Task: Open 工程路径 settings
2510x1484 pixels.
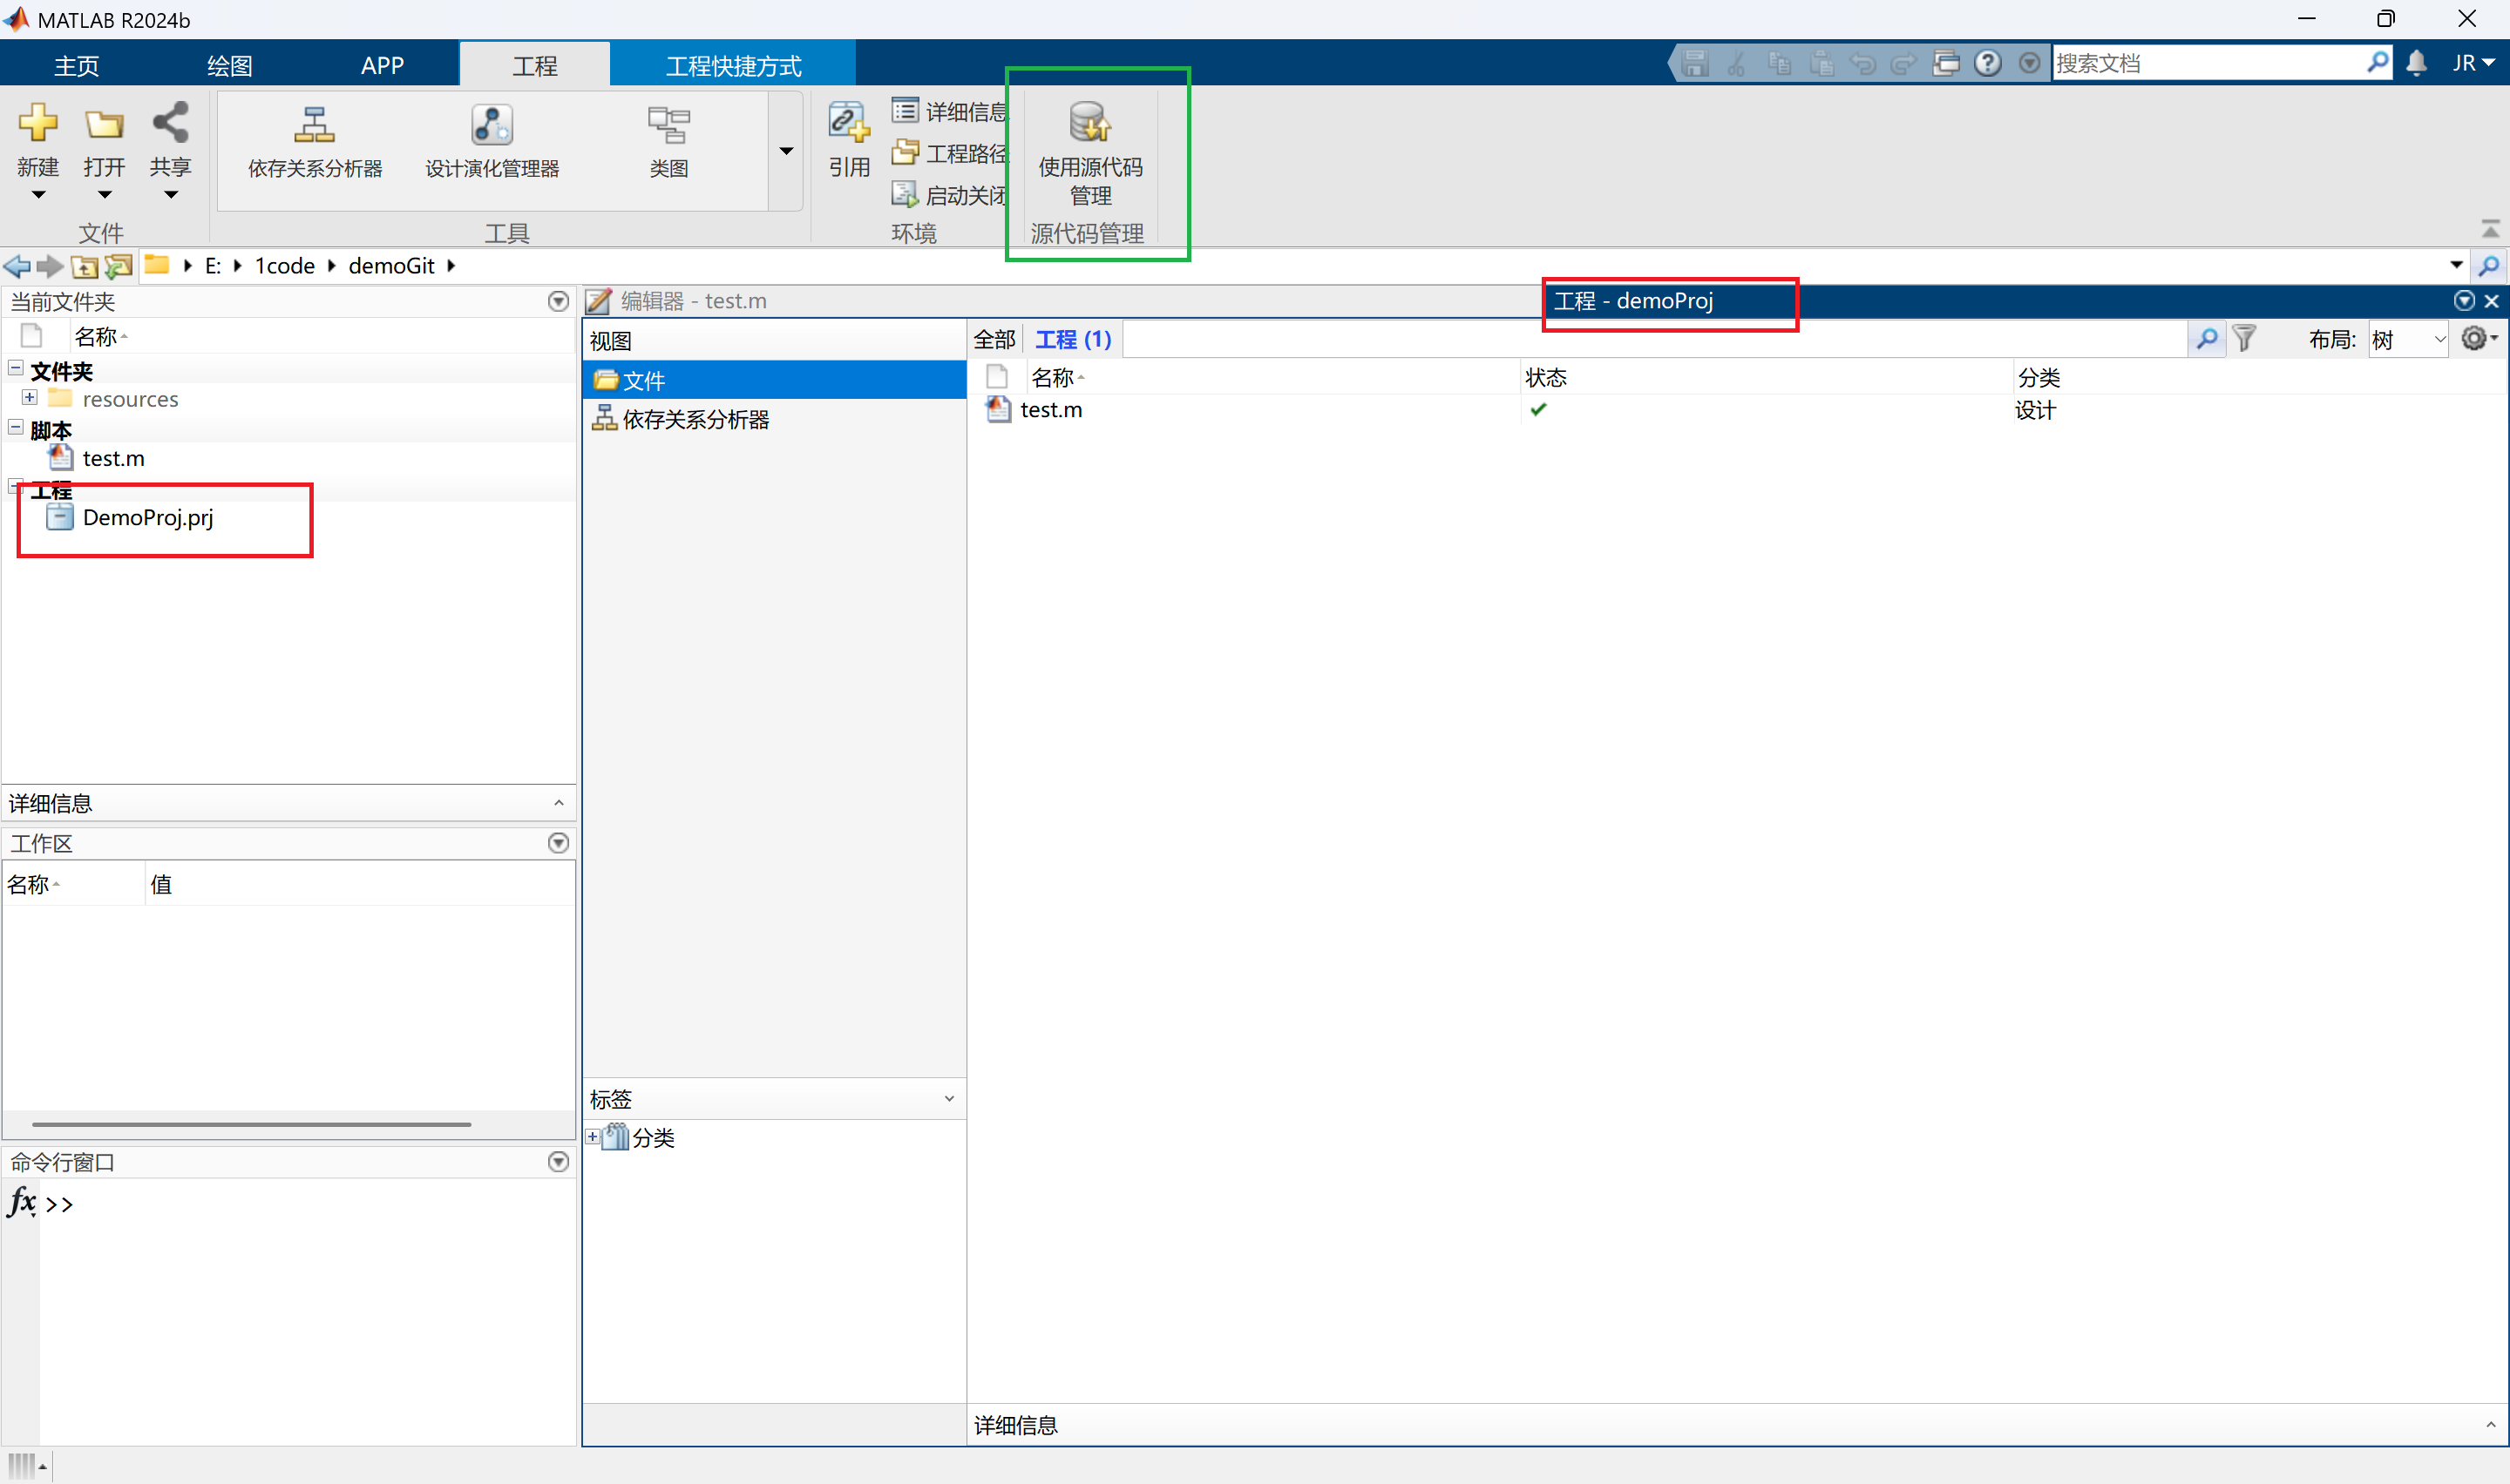Action: tap(948, 152)
